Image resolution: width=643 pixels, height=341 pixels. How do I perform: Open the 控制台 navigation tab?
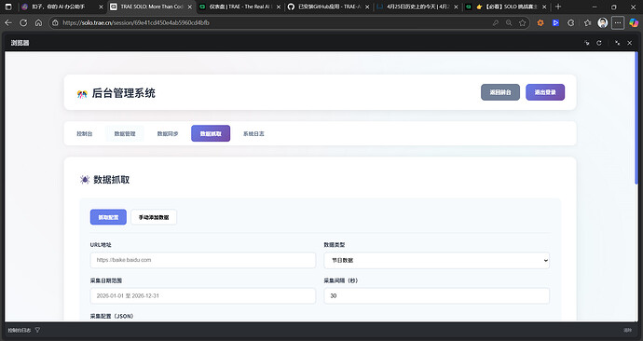pyautogui.click(x=85, y=133)
